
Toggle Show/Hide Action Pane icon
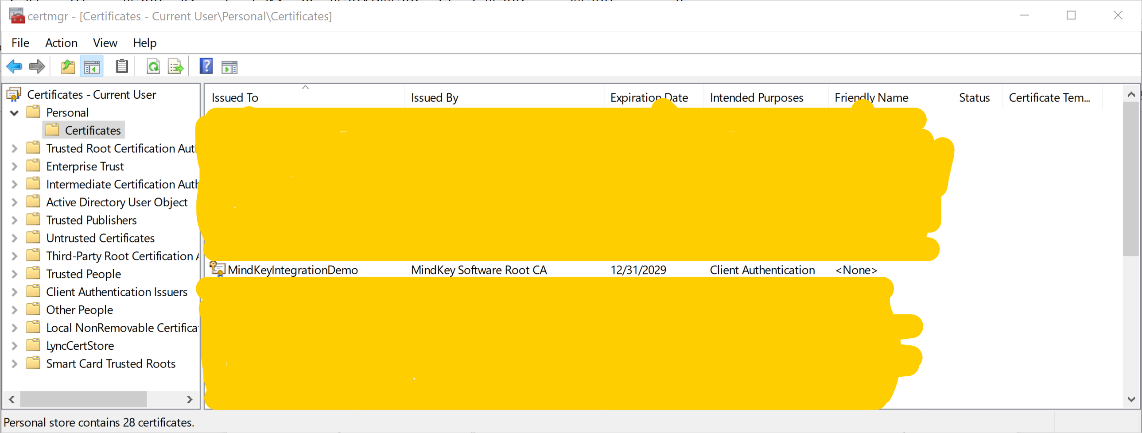tap(229, 67)
